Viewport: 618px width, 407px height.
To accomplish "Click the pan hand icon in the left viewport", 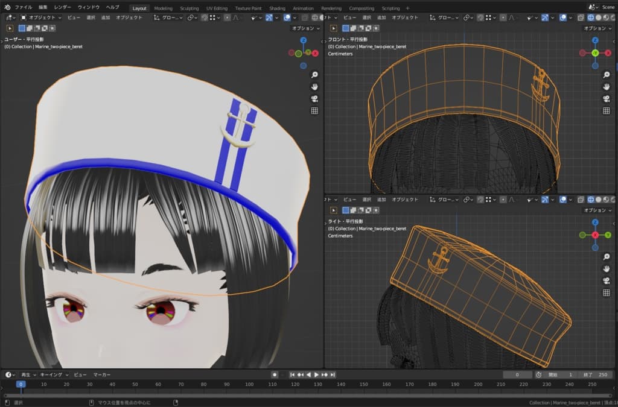I will tap(314, 87).
